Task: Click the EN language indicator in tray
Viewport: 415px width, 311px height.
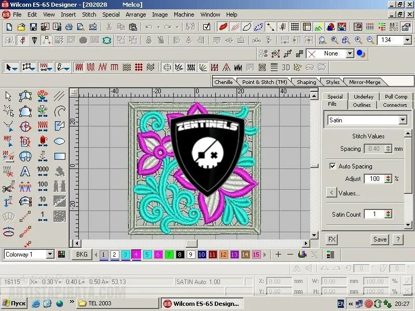Action: [341, 304]
